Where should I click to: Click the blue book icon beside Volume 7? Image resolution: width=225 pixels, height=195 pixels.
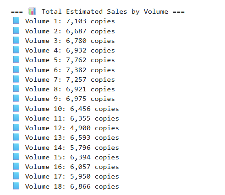[x=16, y=79]
